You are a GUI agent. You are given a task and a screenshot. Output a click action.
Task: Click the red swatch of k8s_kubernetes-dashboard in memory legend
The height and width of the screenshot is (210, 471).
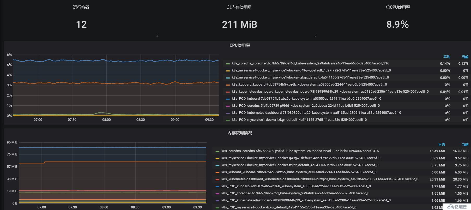(x=218, y=179)
